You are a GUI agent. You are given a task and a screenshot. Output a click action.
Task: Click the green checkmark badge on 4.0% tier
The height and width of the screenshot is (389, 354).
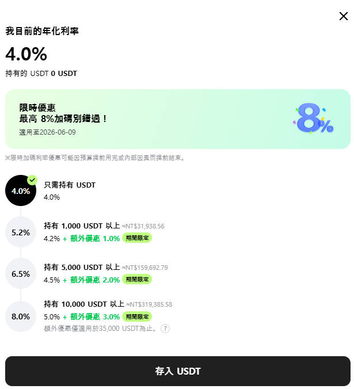pos(32,180)
